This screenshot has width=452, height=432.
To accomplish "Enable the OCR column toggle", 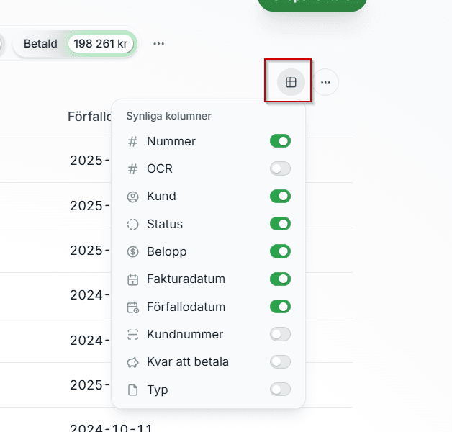I will 280,169.
